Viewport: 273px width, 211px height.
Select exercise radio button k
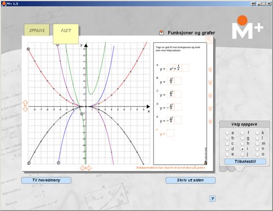click(257, 133)
